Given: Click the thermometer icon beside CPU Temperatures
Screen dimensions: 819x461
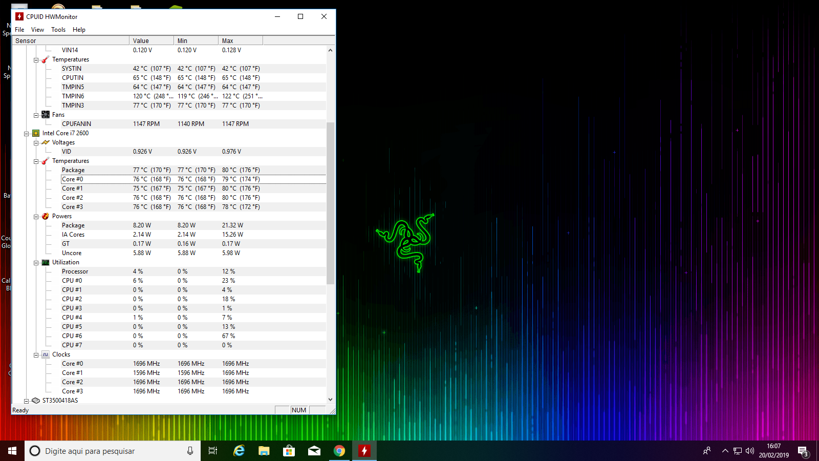Looking at the screenshot, I should [46, 161].
